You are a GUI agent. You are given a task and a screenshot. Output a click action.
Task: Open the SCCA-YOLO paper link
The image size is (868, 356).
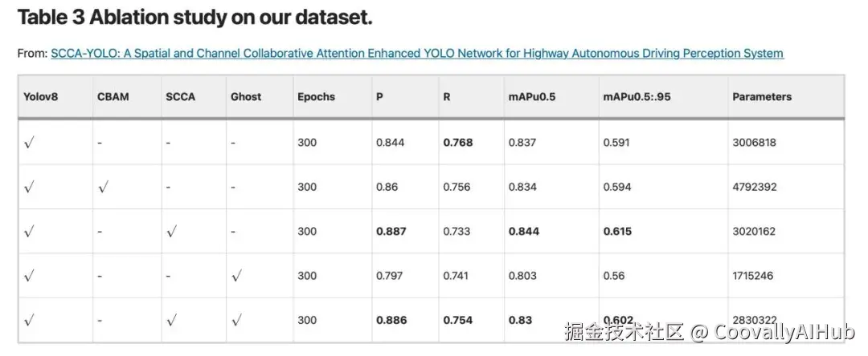pyautogui.click(x=416, y=54)
